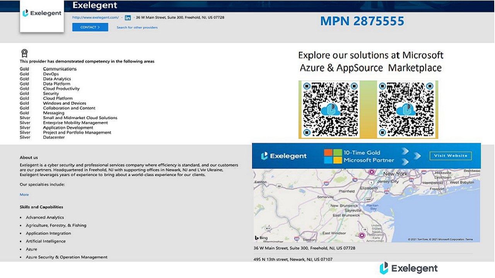Click the Exelegent logo at top left
The image size is (495, 278).
(42, 13)
